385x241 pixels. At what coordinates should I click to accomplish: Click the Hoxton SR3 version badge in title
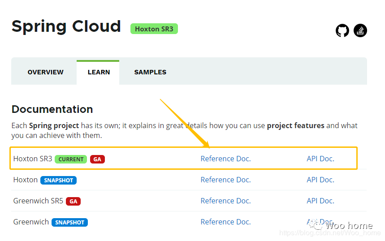(x=154, y=29)
